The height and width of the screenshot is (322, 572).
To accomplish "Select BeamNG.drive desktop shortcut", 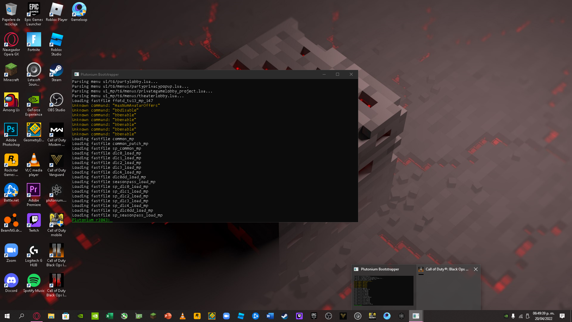I will coord(11,223).
